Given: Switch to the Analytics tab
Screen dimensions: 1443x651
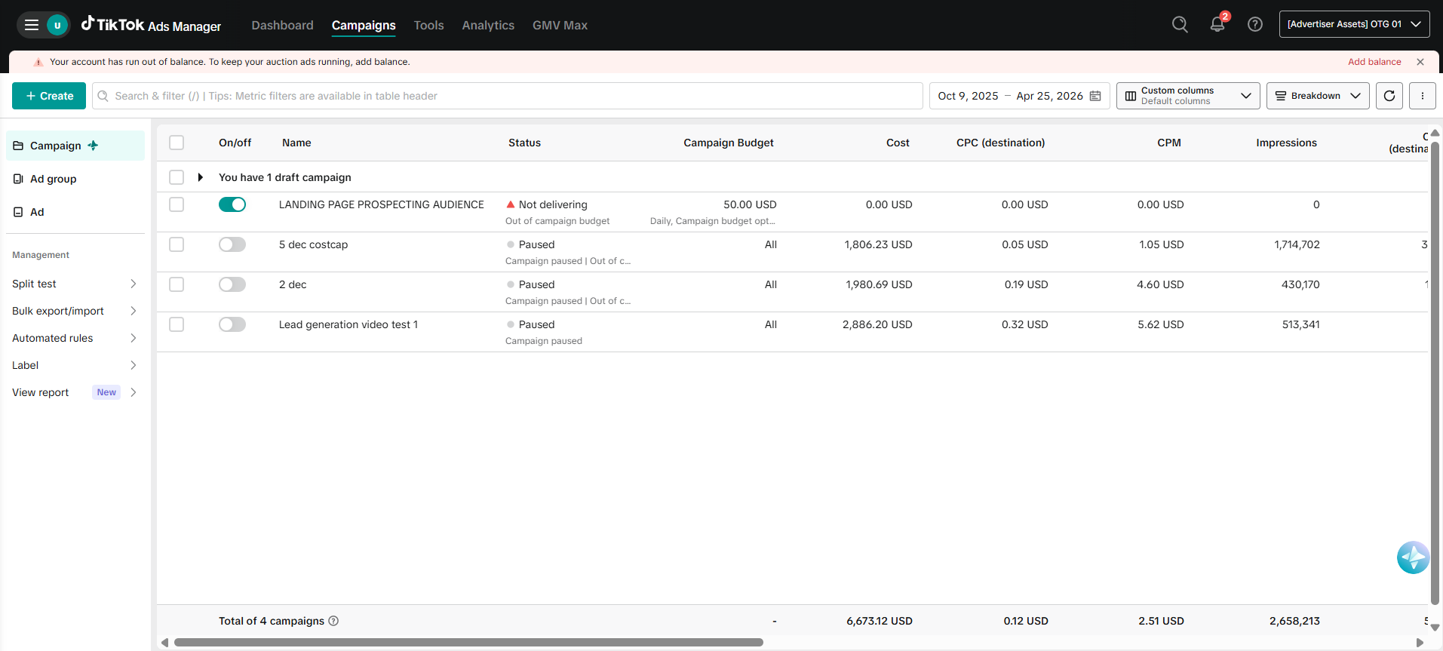Looking at the screenshot, I should (488, 25).
